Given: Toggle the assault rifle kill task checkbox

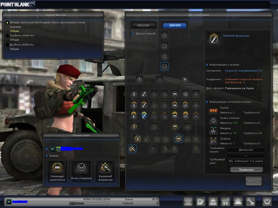Looking at the screenshot, I should 7,23.
